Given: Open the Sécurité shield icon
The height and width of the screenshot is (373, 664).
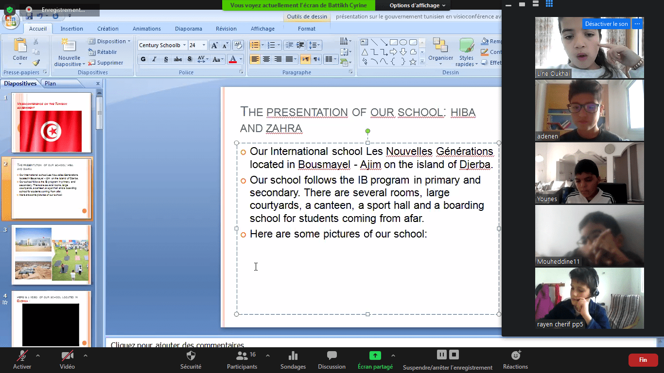Looking at the screenshot, I should [x=191, y=356].
